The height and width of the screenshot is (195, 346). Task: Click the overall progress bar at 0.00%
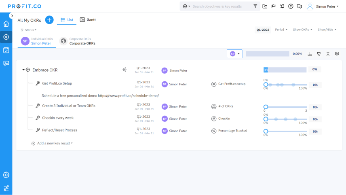click(268, 54)
